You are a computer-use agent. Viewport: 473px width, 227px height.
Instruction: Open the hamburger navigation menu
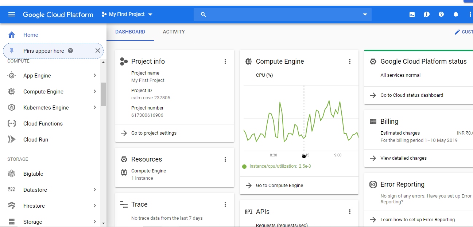[12, 15]
